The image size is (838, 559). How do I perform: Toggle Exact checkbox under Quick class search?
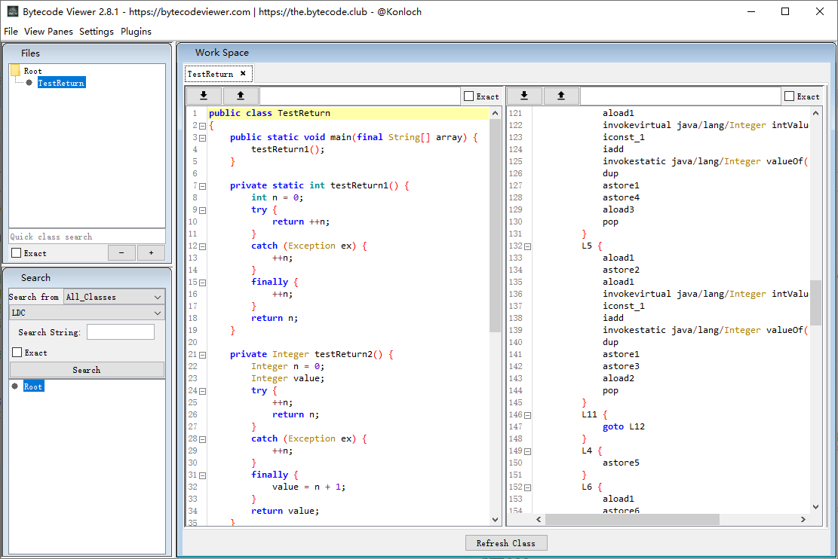[17, 253]
